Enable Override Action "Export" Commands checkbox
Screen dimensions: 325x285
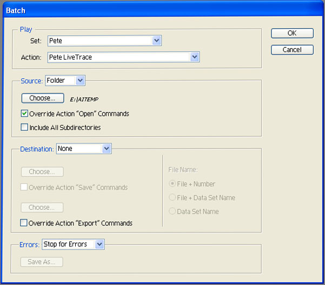pyautogui.click(x=24, y=223)
